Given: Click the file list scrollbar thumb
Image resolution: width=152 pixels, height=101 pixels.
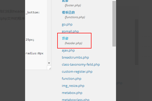Looking at the screenshot, I should tap(114, 23).
